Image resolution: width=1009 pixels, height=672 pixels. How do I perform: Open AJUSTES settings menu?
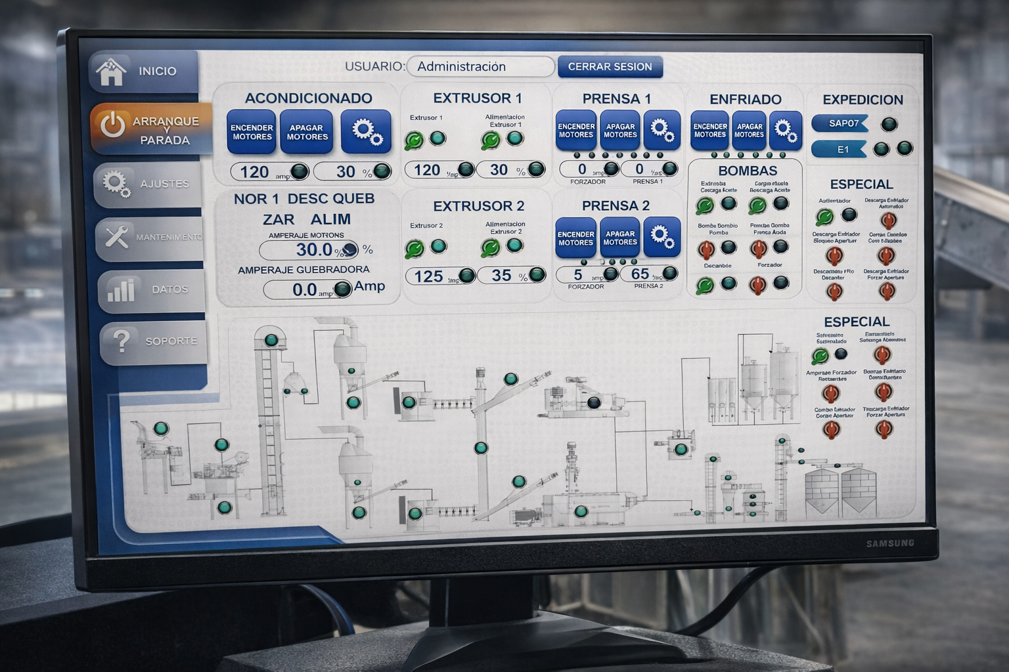click(148, 184)
